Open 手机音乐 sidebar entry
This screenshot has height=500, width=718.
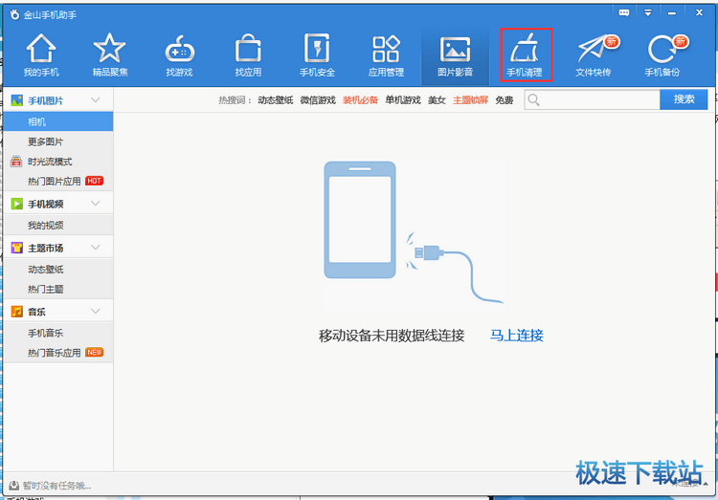58,333
